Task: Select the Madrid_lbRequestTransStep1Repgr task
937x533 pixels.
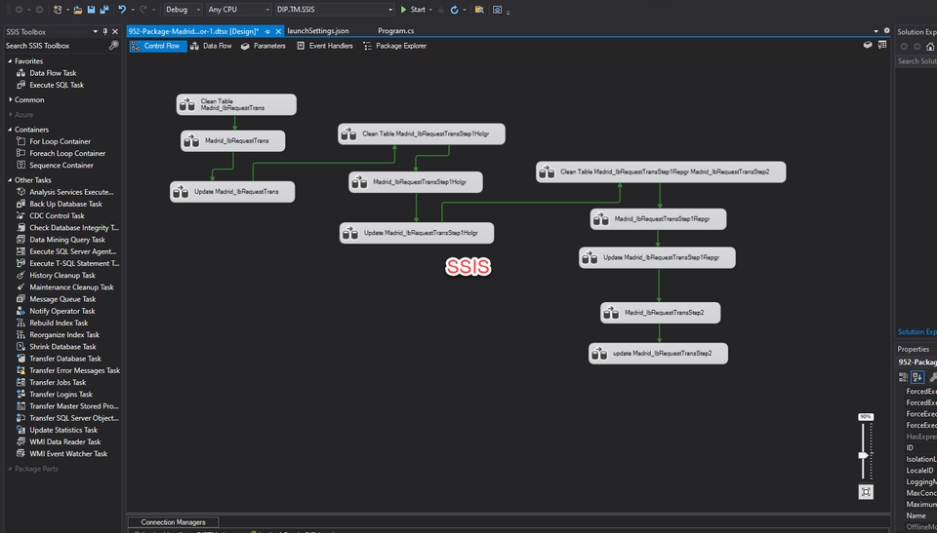Action: [x=658, y=219]
